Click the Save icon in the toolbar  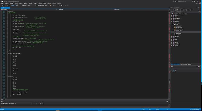click(x=12, y=5)
